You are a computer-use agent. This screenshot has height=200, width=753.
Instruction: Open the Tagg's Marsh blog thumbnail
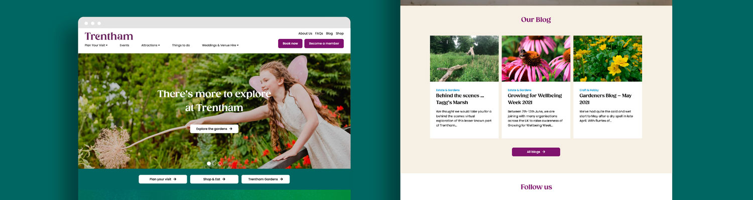464,58
